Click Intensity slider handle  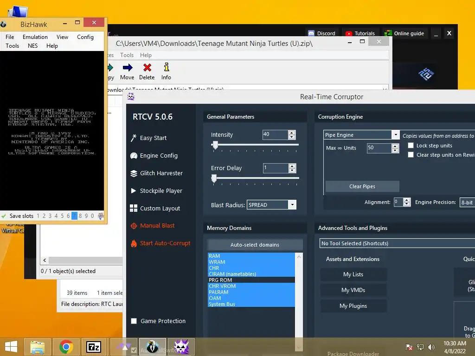point(215,145)
